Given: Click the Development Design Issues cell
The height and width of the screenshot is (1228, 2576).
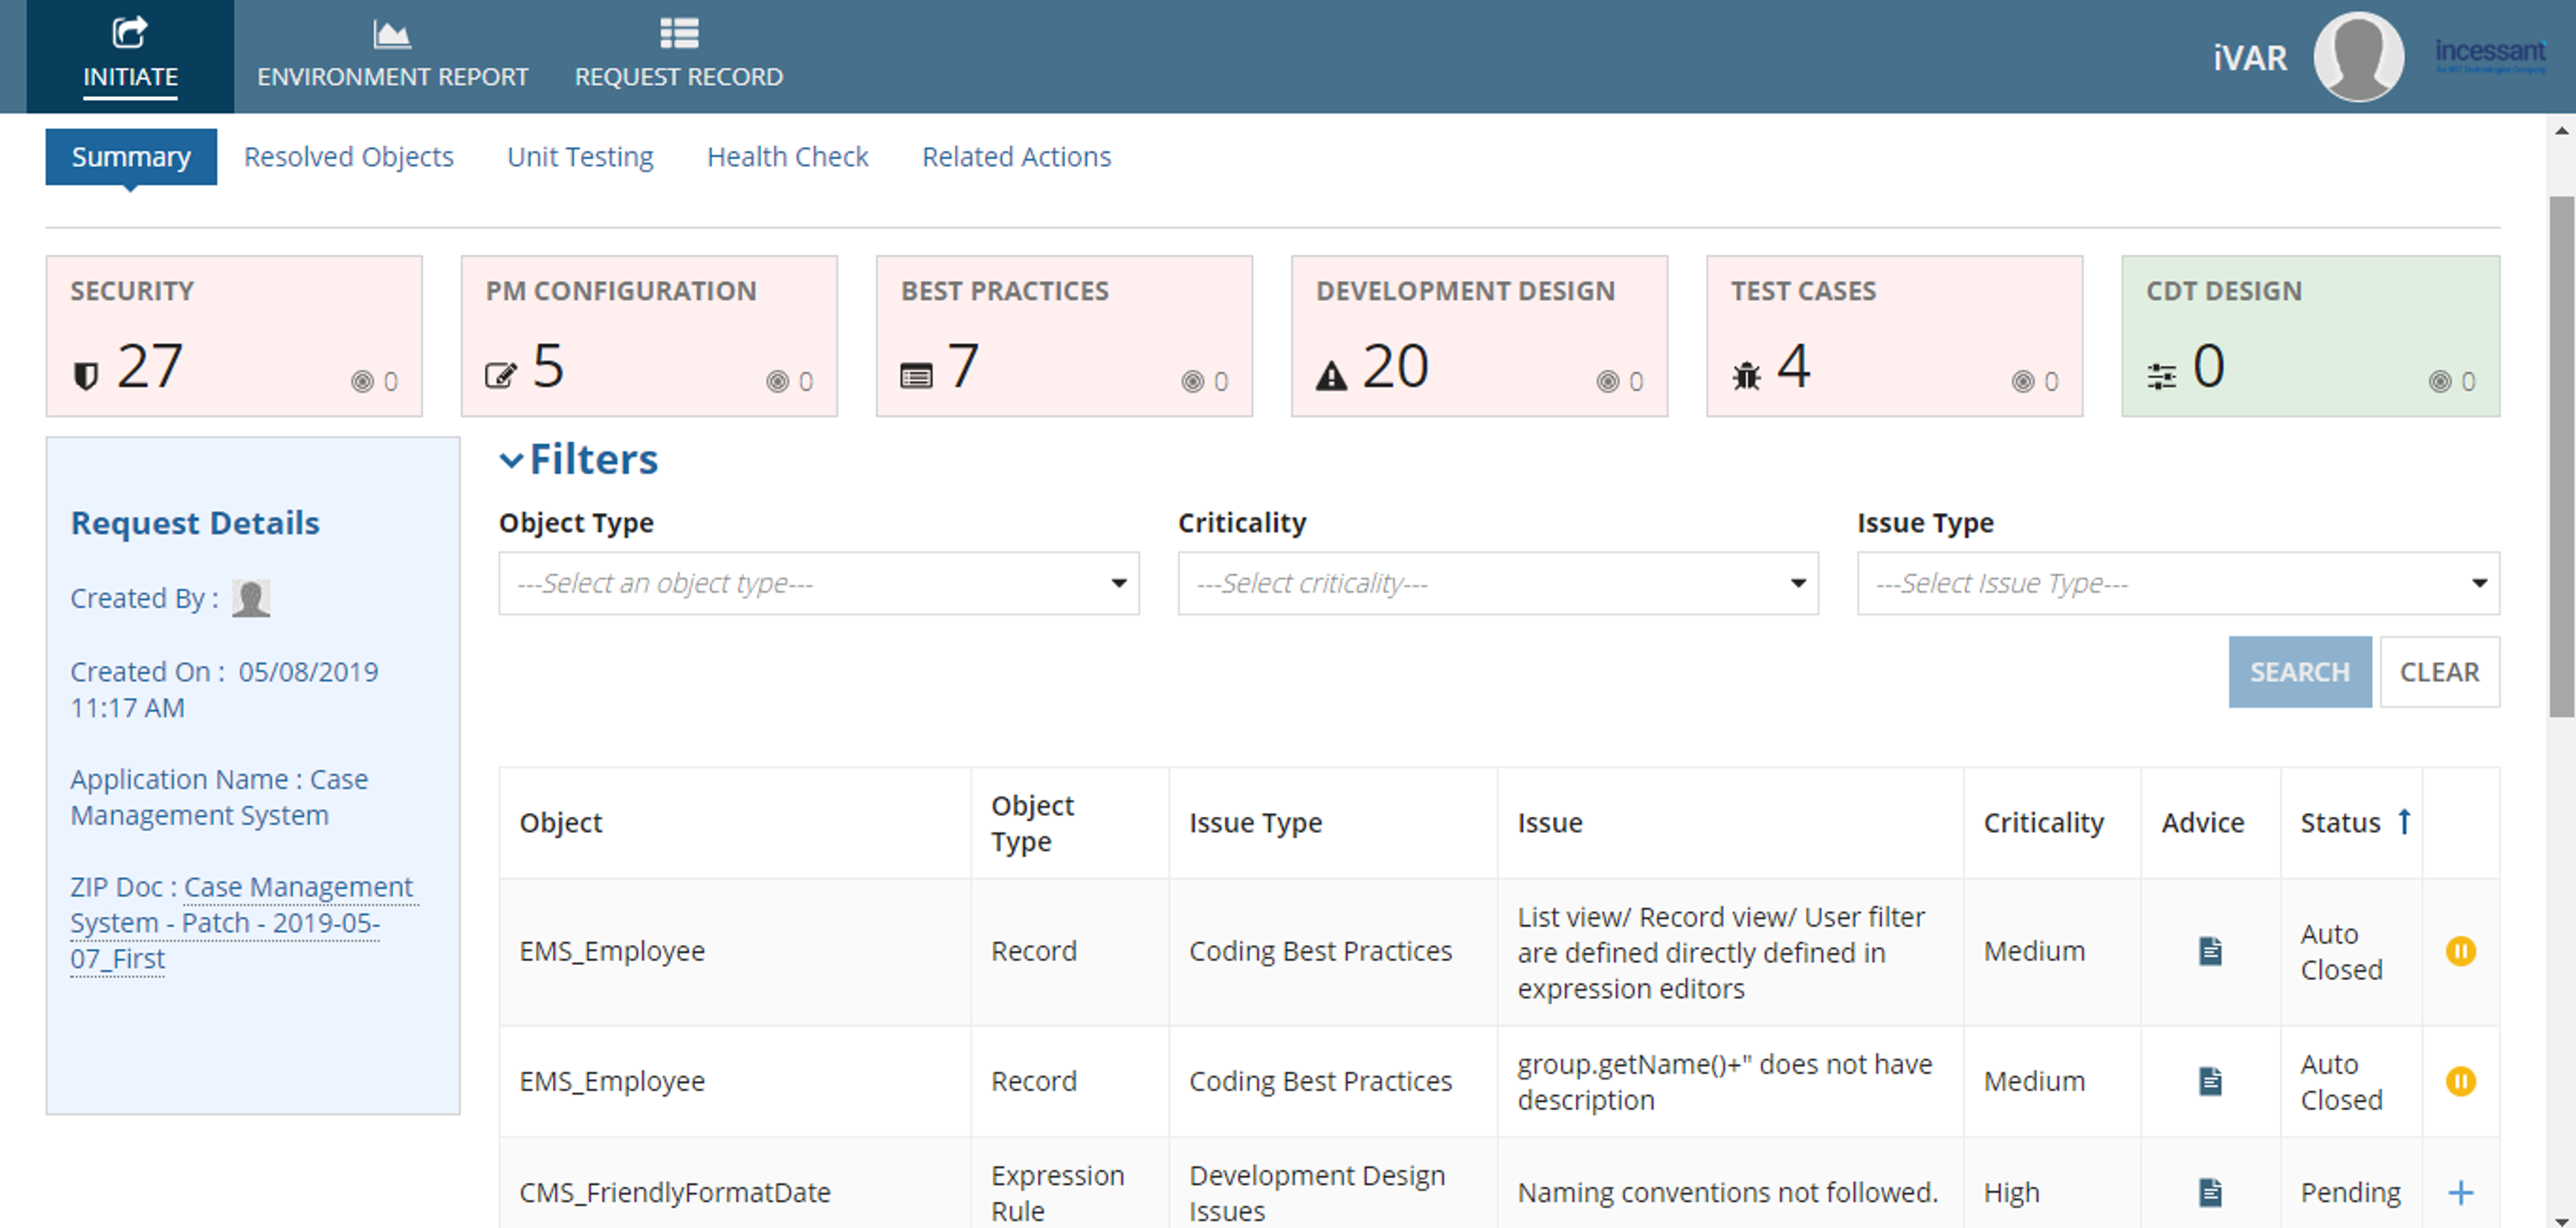Looking at the screenshot, I should tap(1317, 1193).
